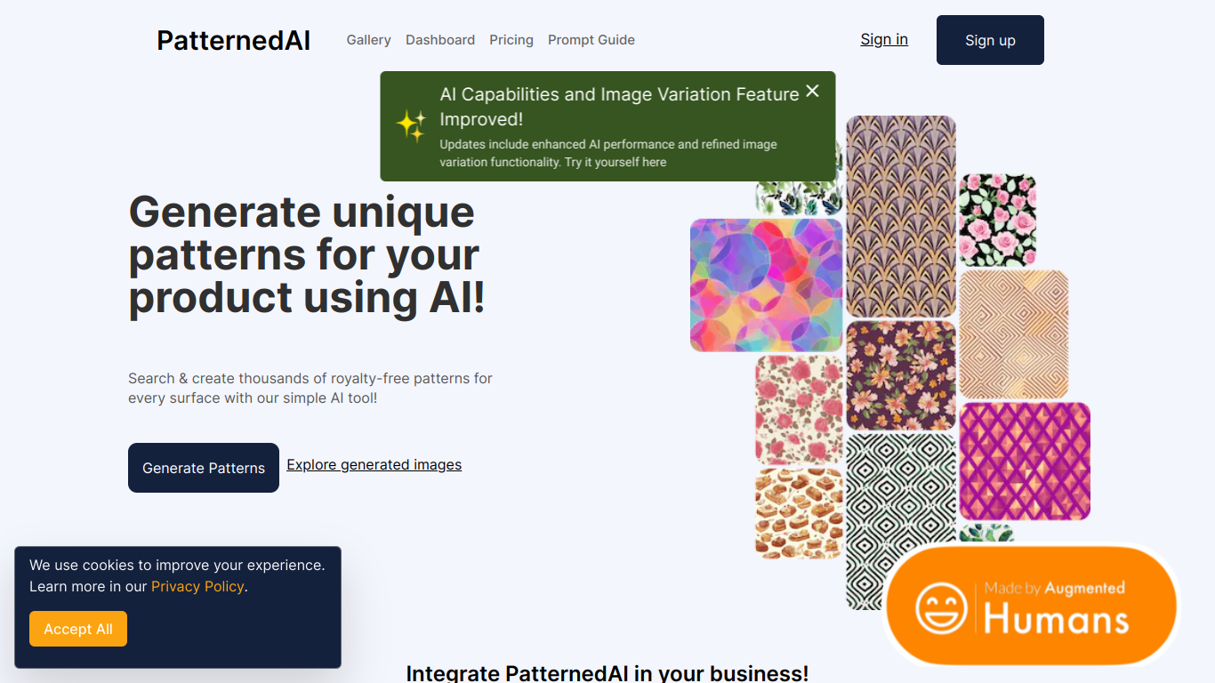This screenshot has height=683, width=1215.
Task: Accept all cookies
Action: [x=78, y=629]
